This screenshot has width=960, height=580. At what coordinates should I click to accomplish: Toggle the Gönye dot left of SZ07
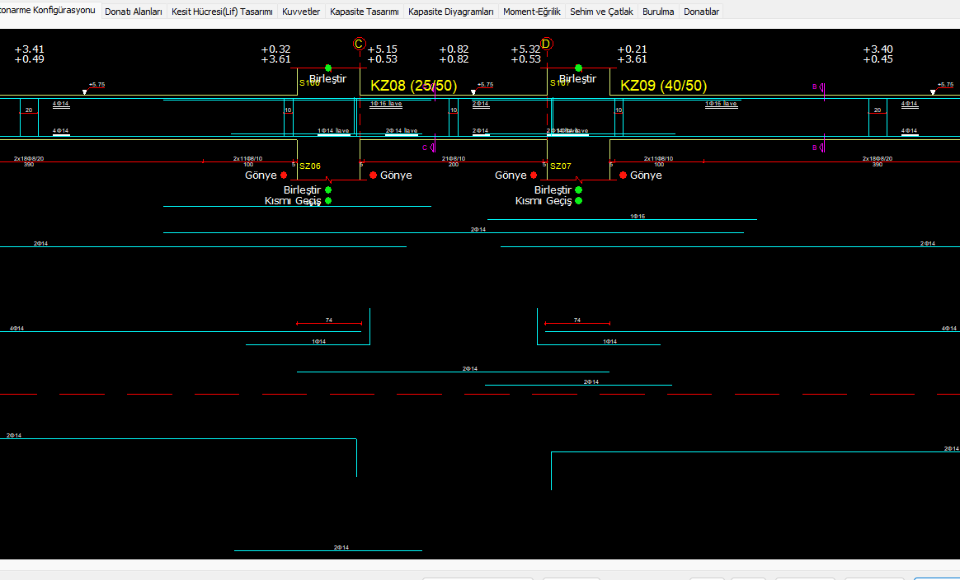pos(534,175)
